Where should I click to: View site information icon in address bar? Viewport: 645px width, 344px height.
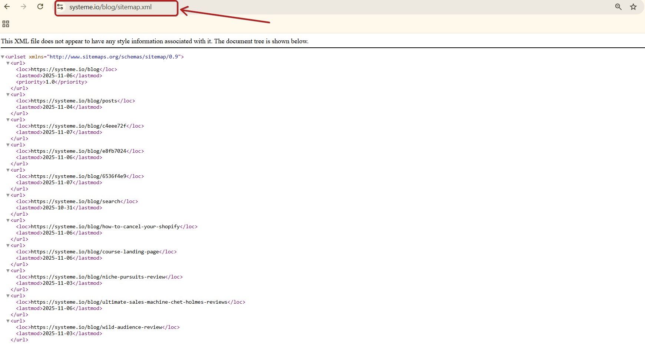point(60,7)
